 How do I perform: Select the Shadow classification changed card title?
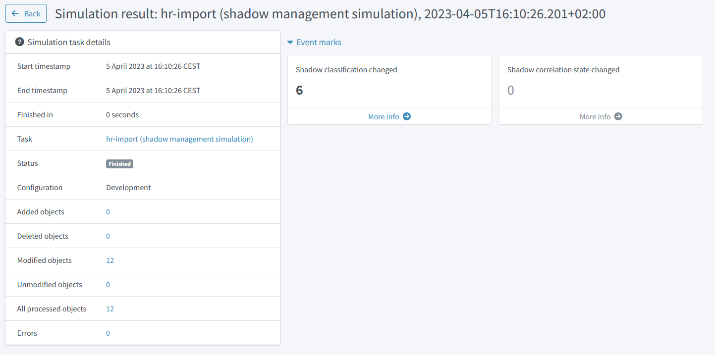point(346,69)
